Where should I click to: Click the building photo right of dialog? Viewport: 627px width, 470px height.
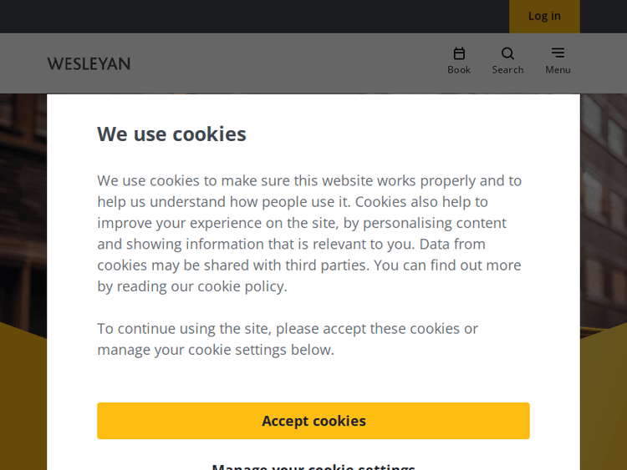click(603, 209)
